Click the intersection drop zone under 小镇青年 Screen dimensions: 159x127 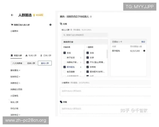[x=105, y=92]
